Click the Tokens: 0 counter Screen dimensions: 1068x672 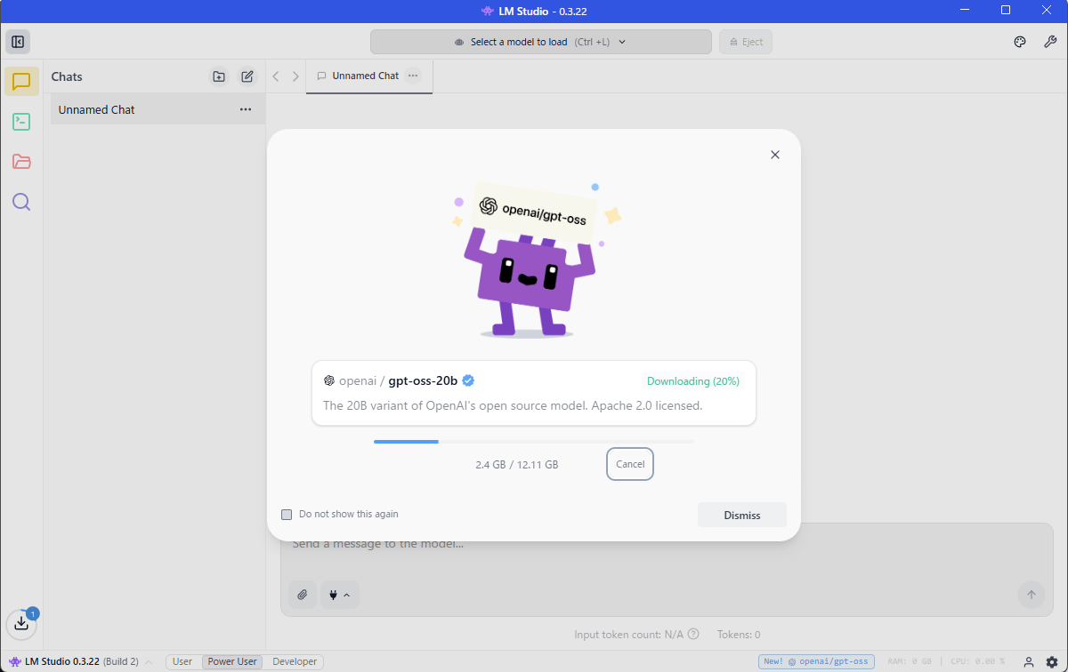[x=739, y=635]
